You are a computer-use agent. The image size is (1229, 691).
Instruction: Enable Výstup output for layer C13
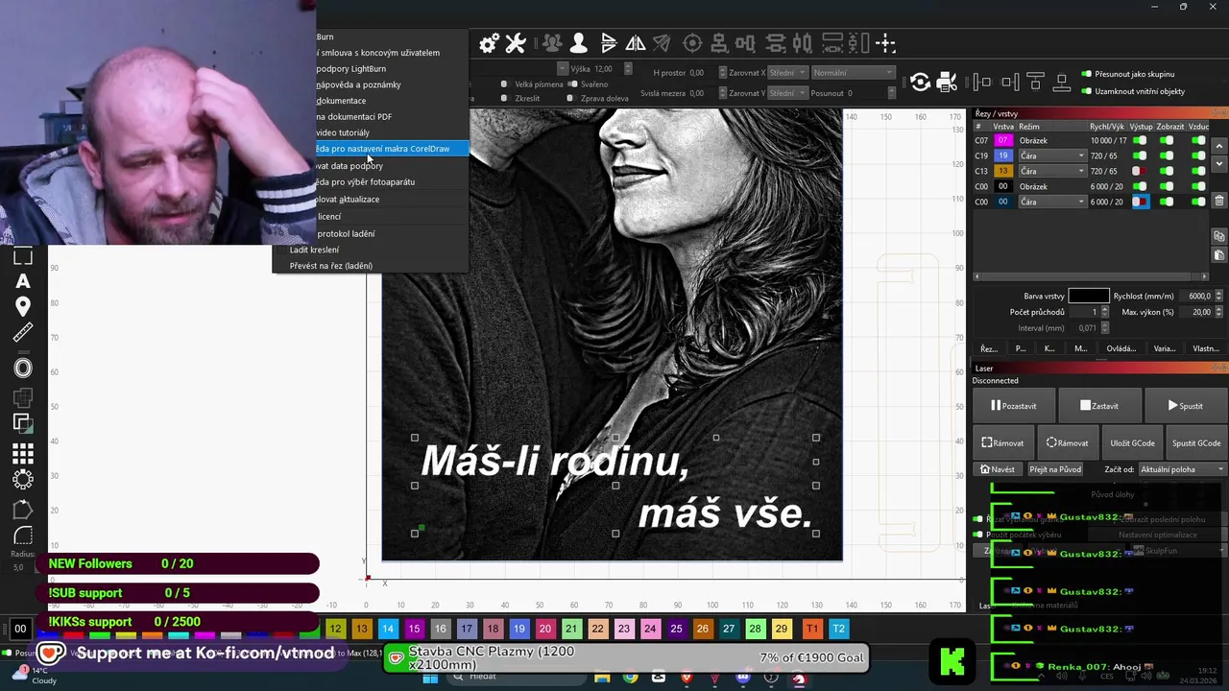point(1140,171)
